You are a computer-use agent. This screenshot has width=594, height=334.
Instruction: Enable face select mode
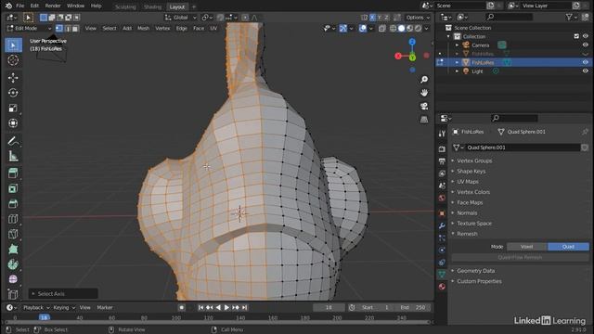click(75, 29)
